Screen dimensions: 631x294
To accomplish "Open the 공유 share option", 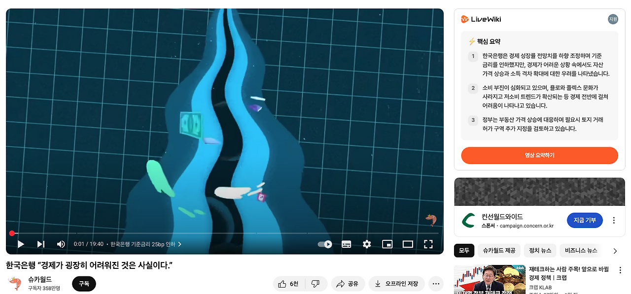I will [348, 284].
